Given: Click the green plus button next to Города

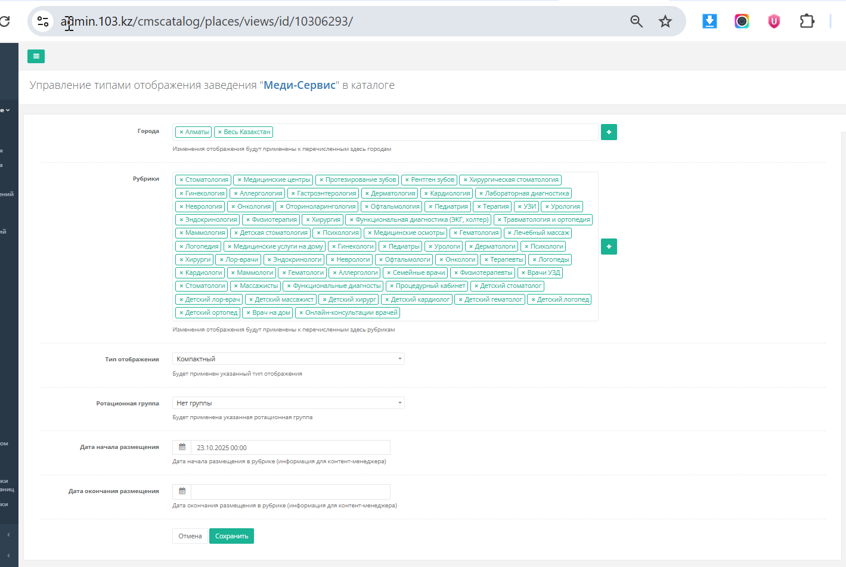Looking at the screenshot, I should pos(609,132).
